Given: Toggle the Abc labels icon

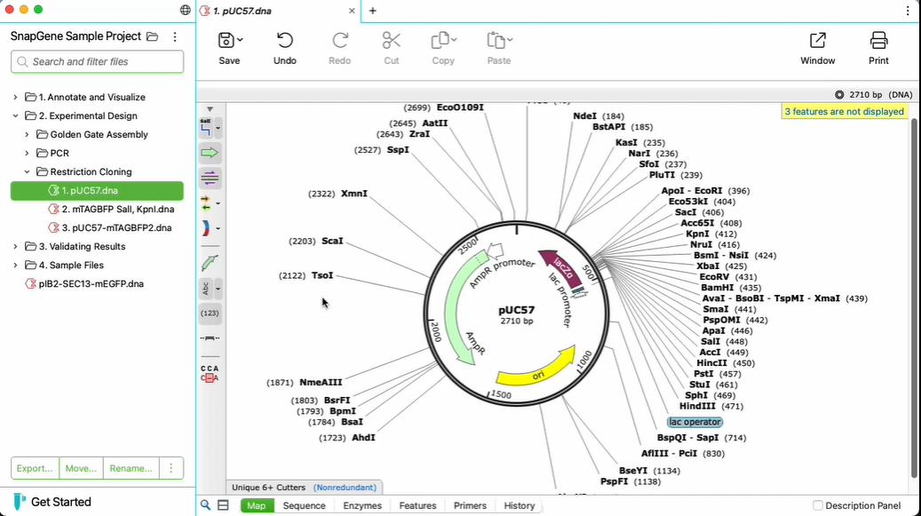Looking at the screenshot, I should (x=205, y=289).
